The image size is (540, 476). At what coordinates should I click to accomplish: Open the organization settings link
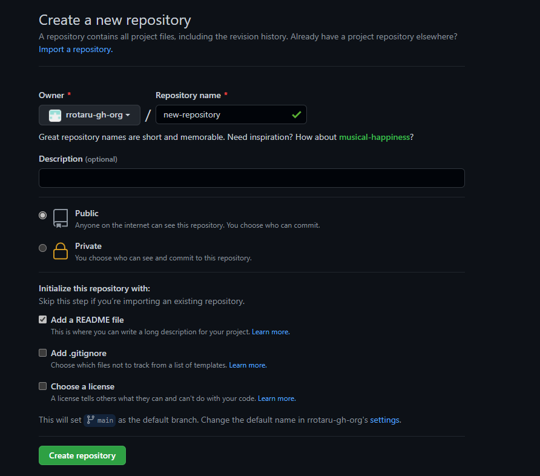384,420
